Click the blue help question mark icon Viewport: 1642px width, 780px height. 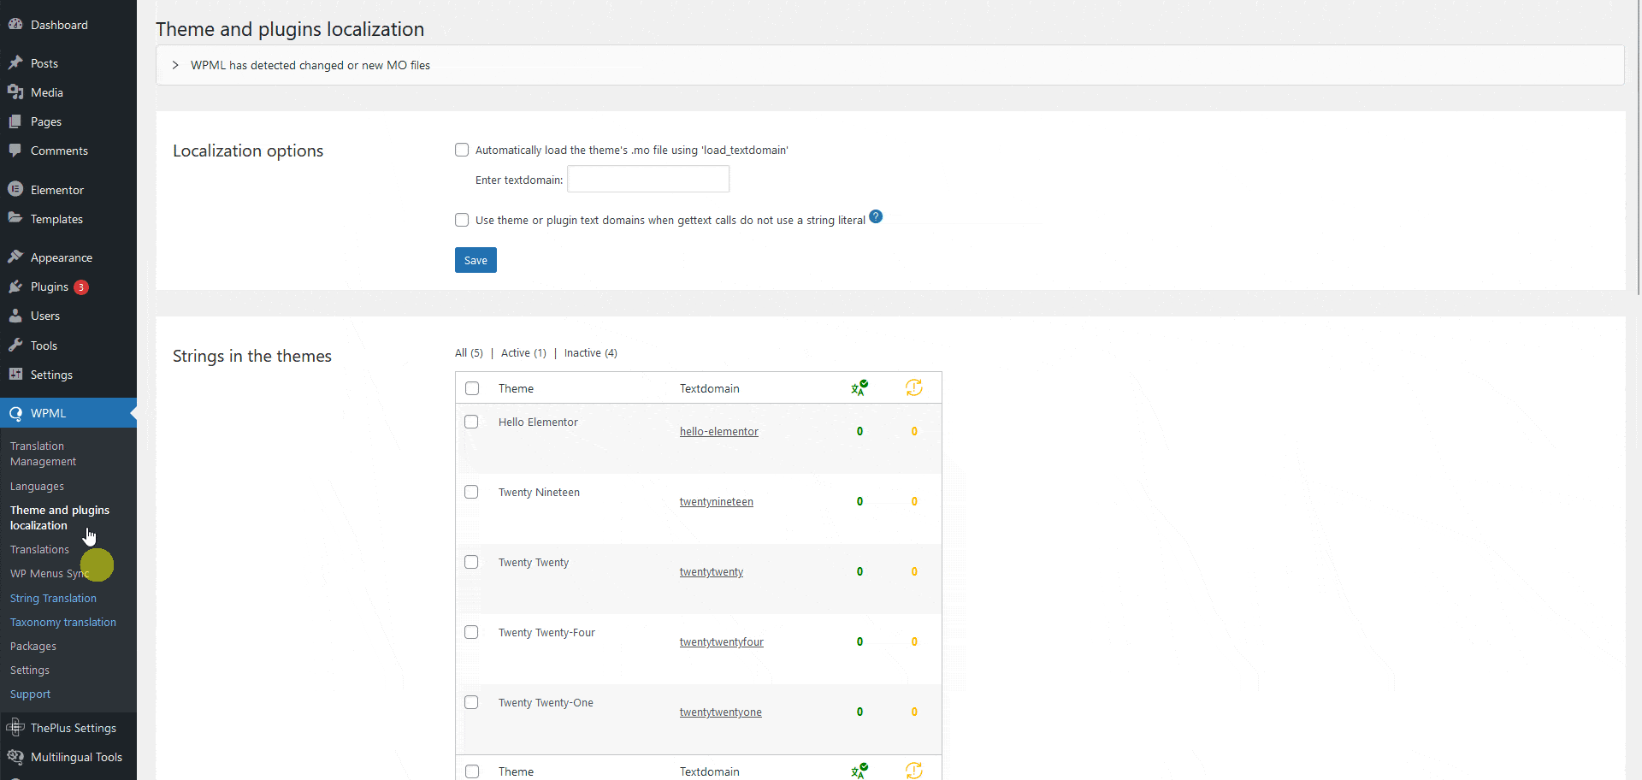(876, 216)
